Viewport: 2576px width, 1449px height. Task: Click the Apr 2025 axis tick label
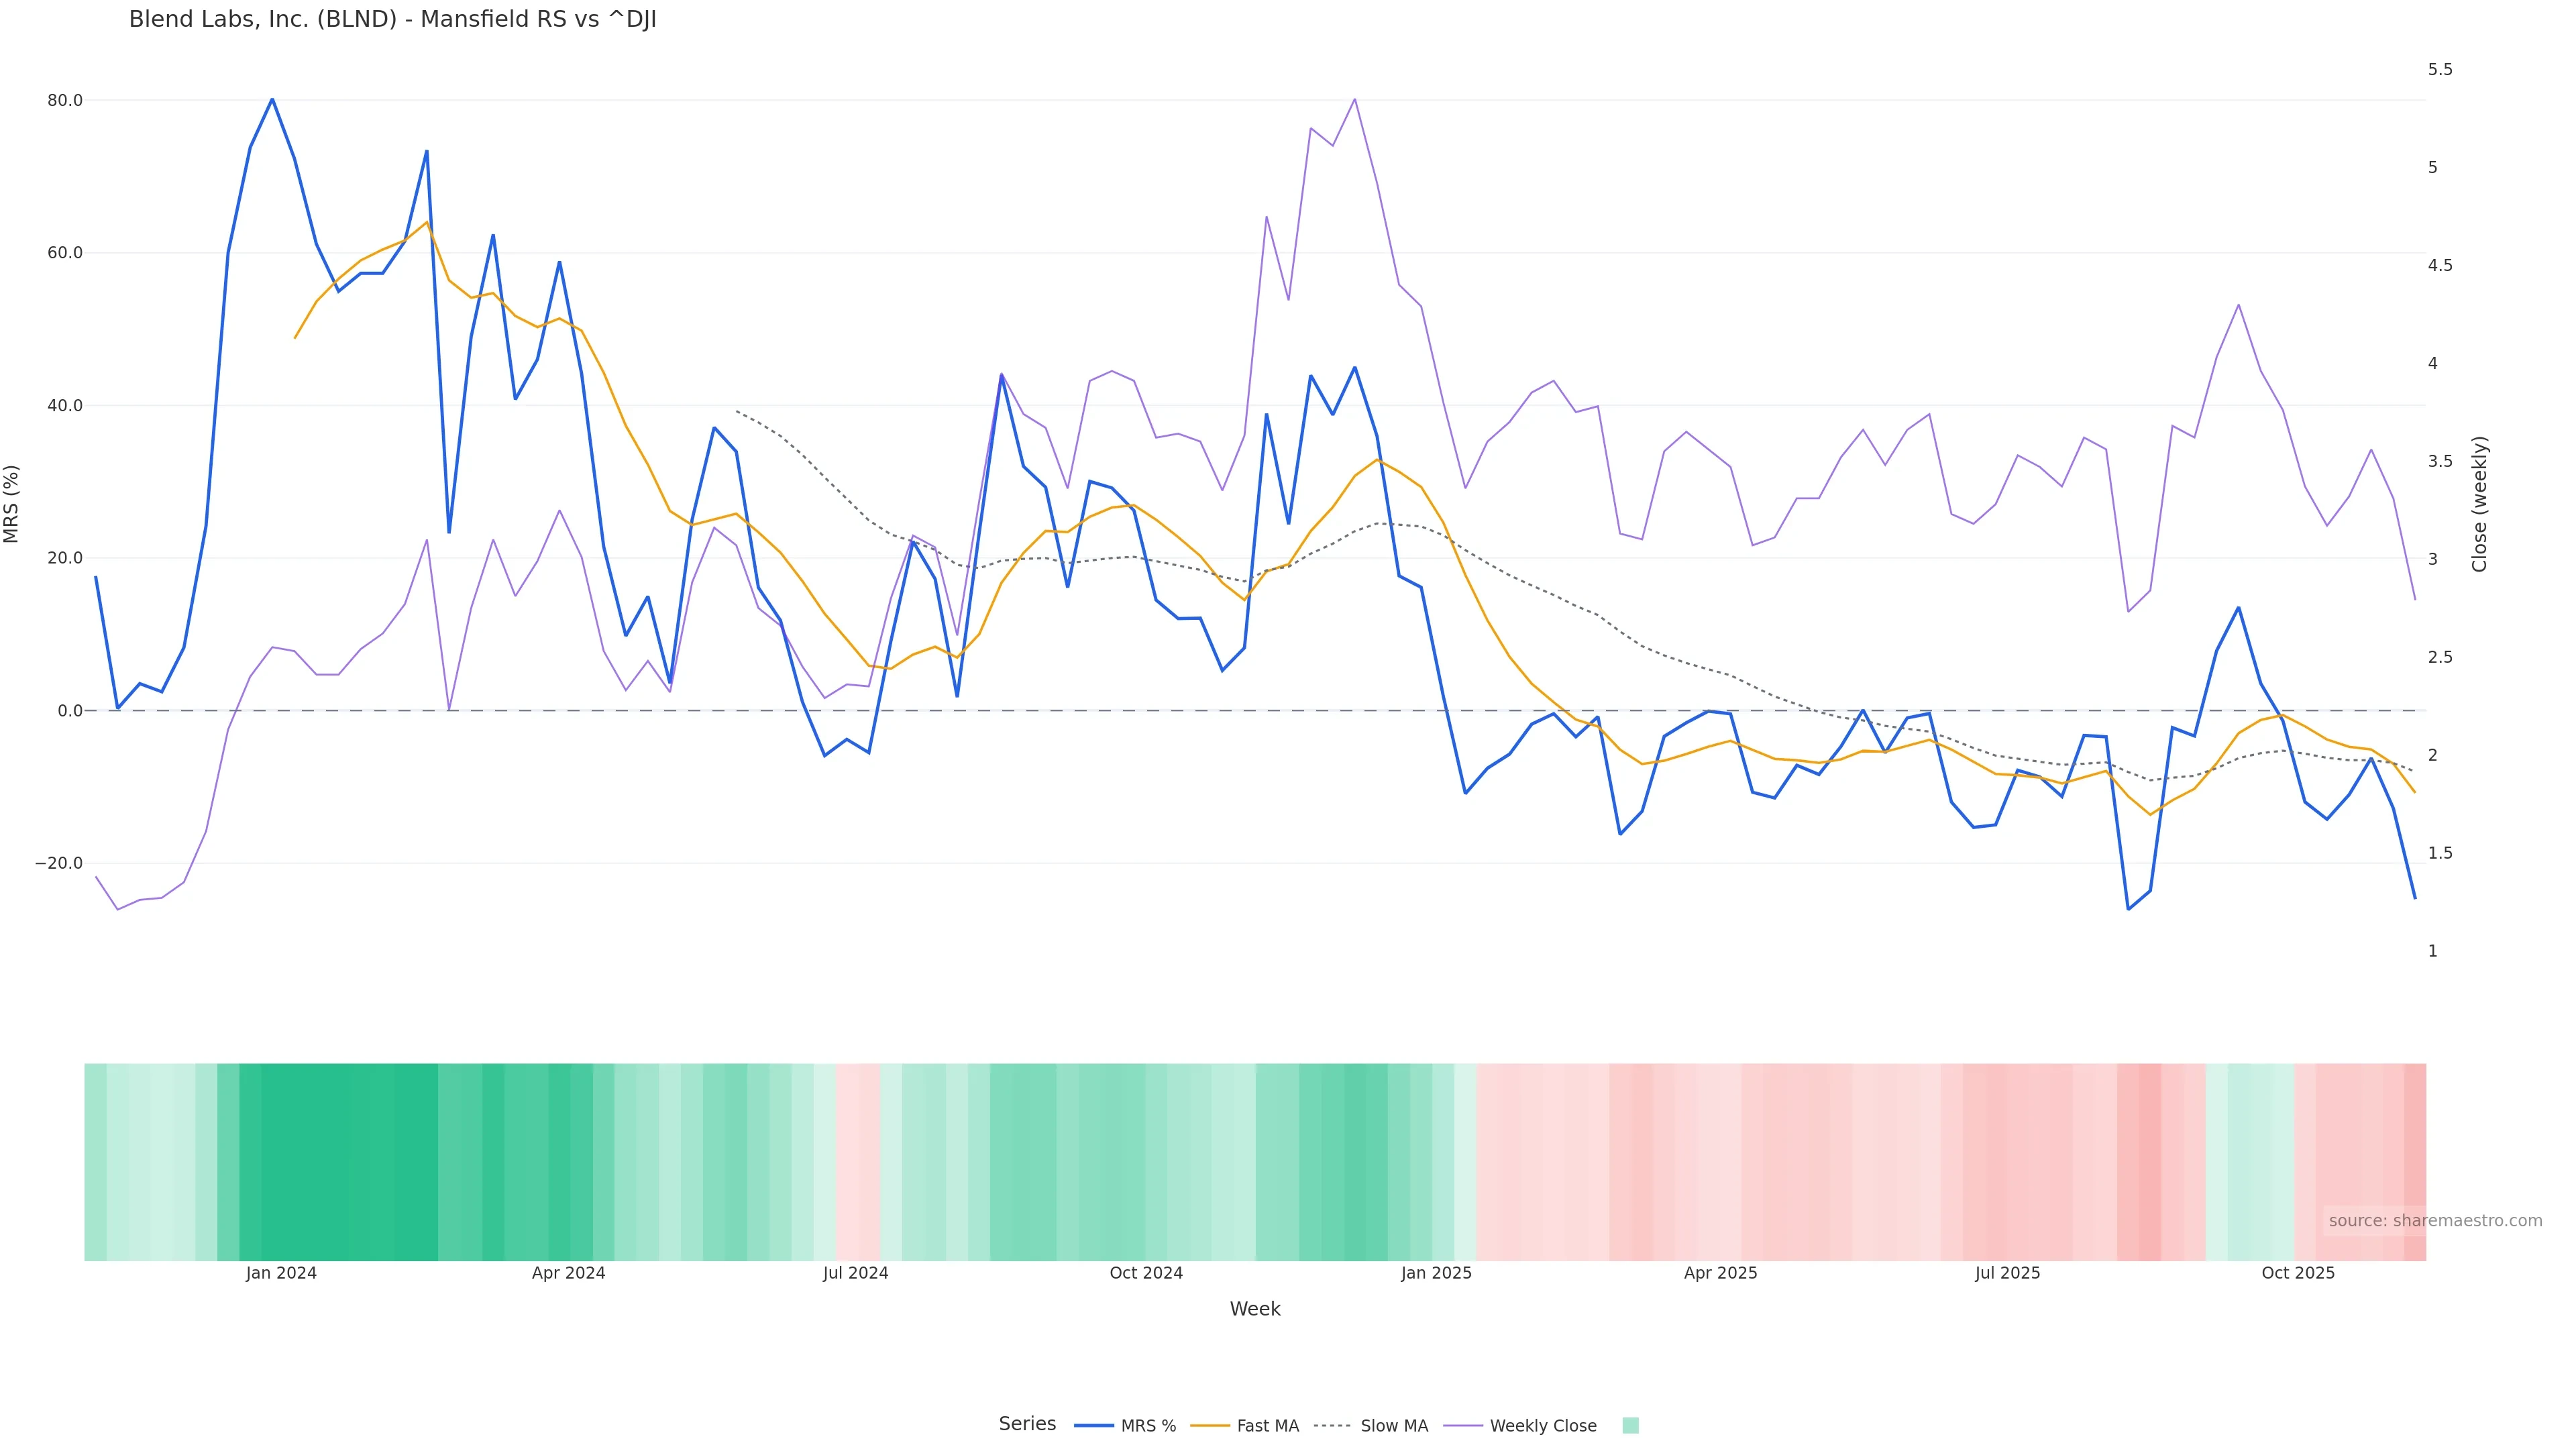(x=1720, y=1273)
